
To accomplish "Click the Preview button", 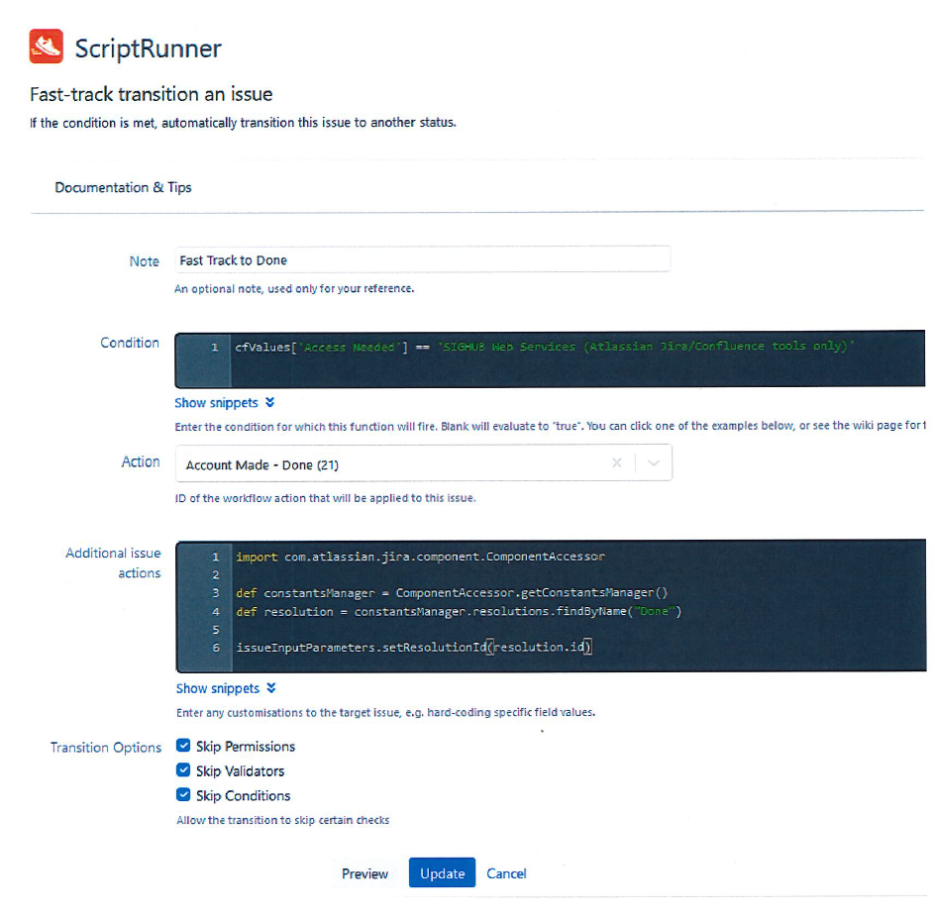I will [364, 873].
